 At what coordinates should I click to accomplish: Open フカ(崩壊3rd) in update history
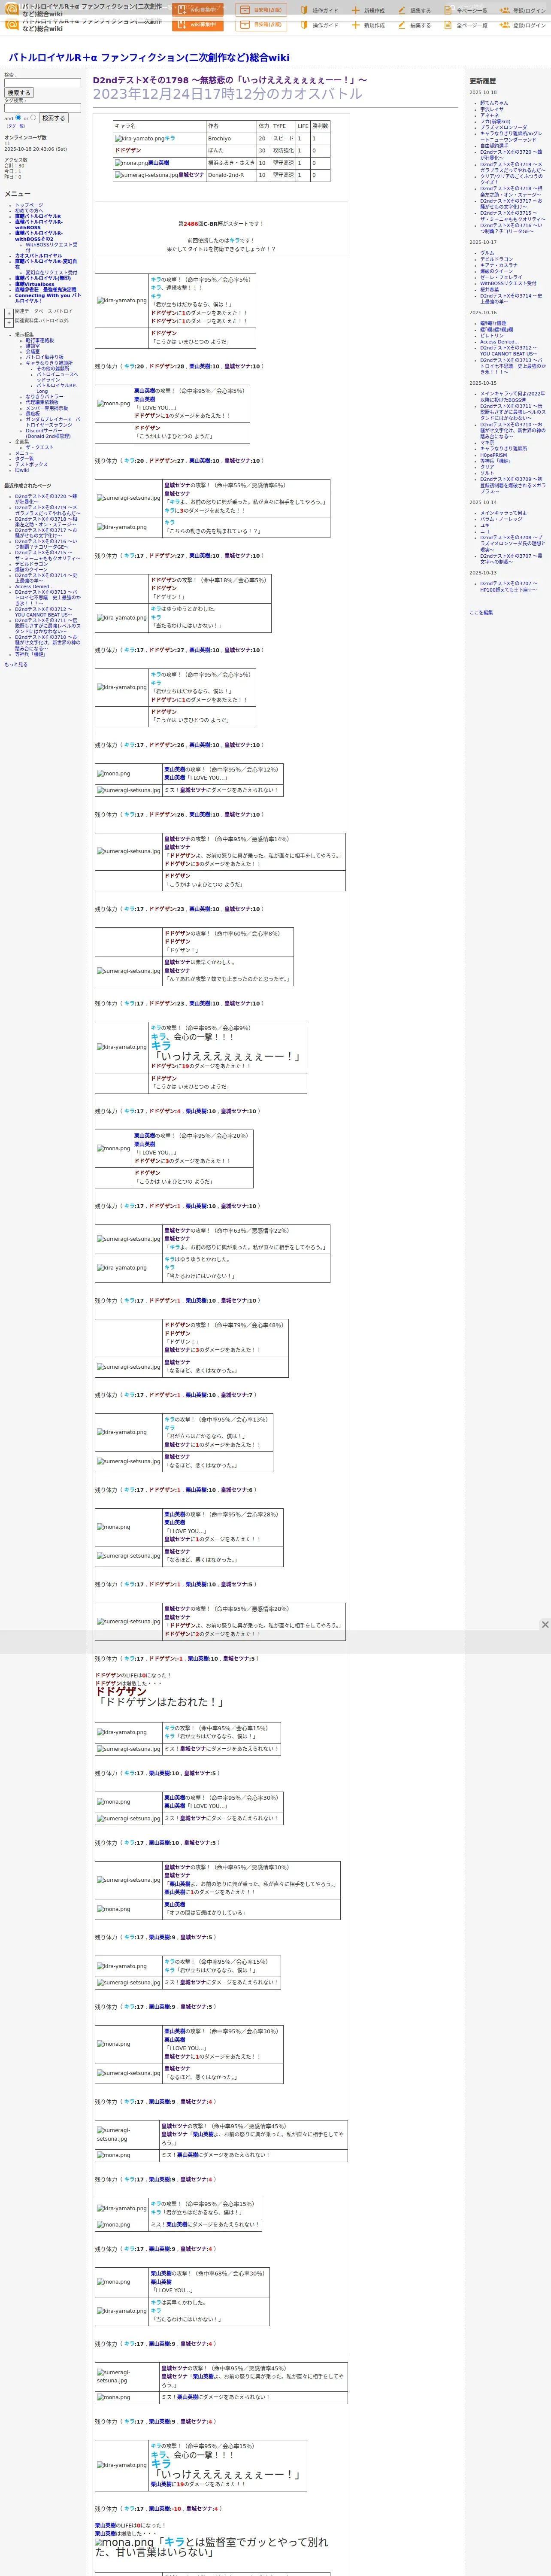[x=495, y=121]
